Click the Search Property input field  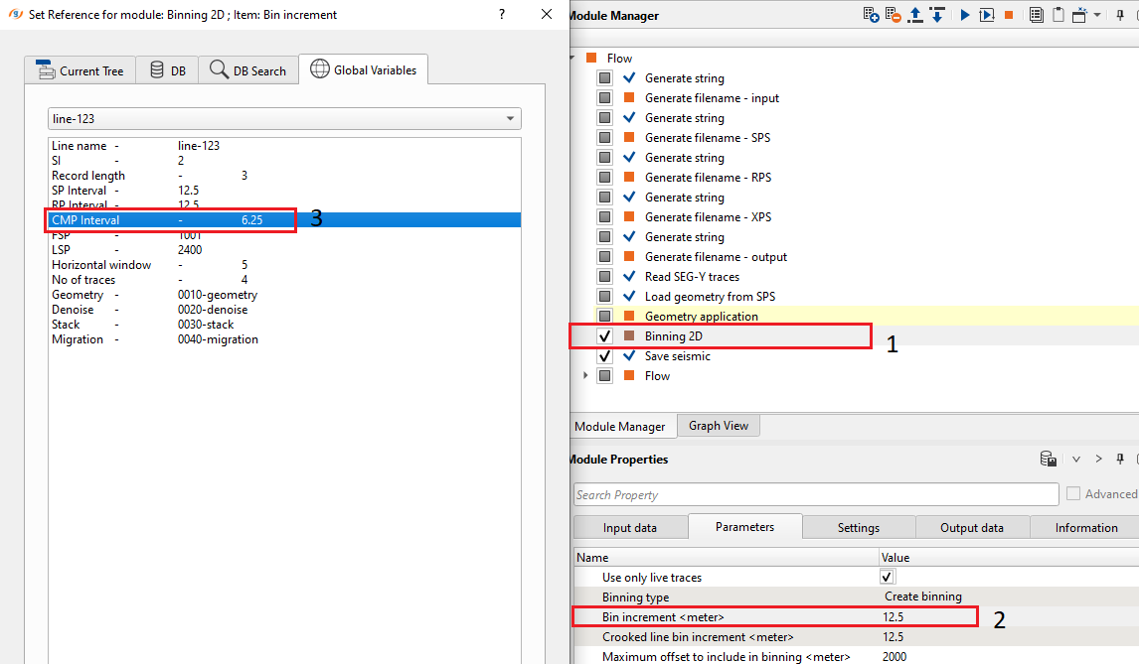point(815,494)
